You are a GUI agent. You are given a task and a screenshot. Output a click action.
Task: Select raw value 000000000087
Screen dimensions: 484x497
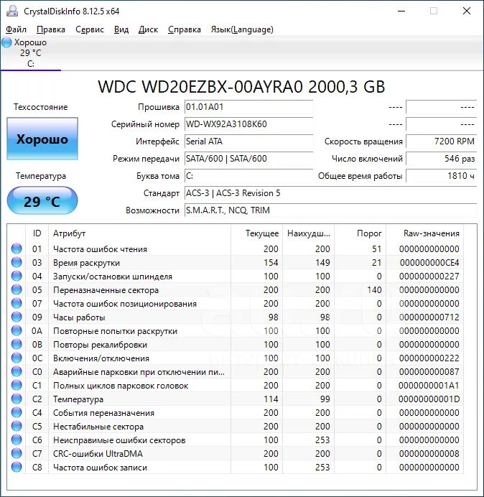(429, 372)
